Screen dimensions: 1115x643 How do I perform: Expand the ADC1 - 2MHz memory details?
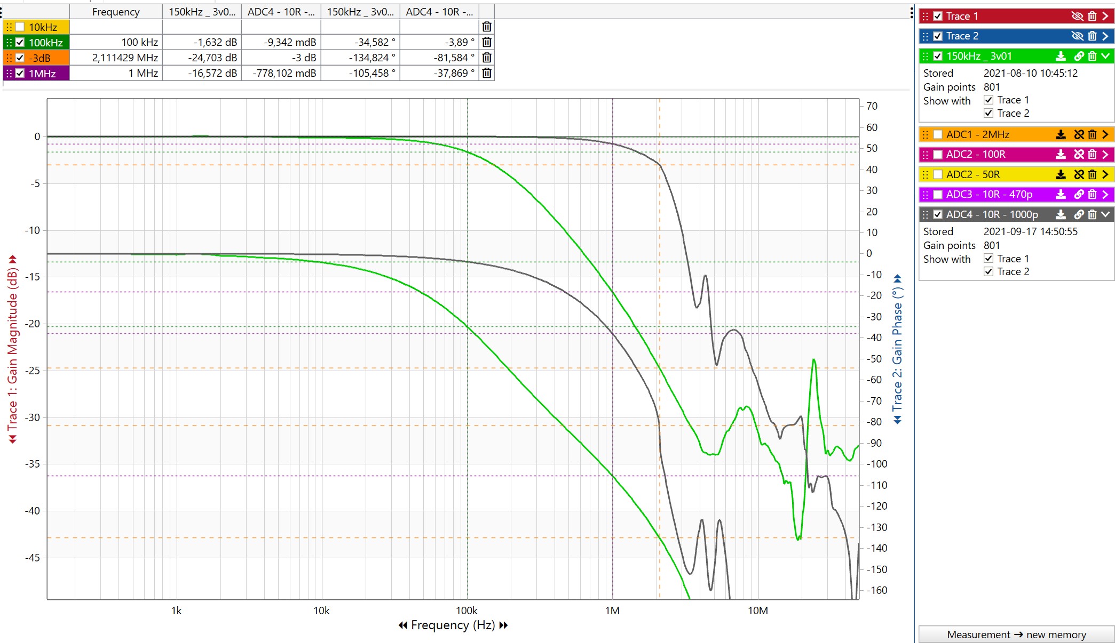pos(1105,134)
